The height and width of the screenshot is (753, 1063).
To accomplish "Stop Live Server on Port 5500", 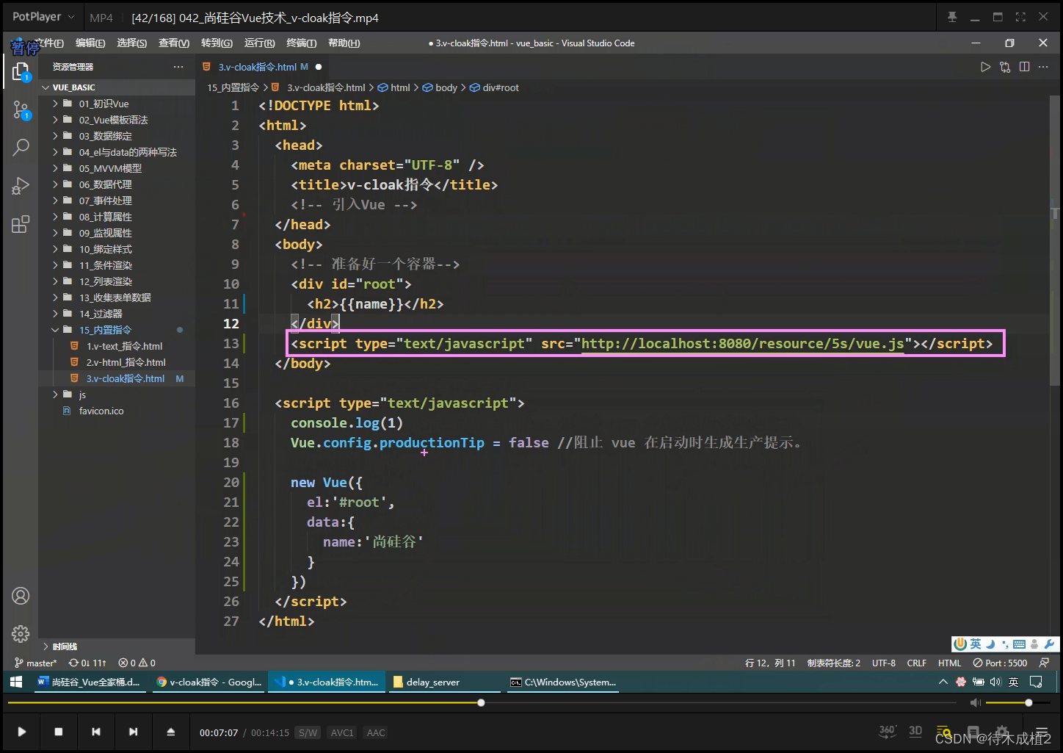I will click(1000, 663).
